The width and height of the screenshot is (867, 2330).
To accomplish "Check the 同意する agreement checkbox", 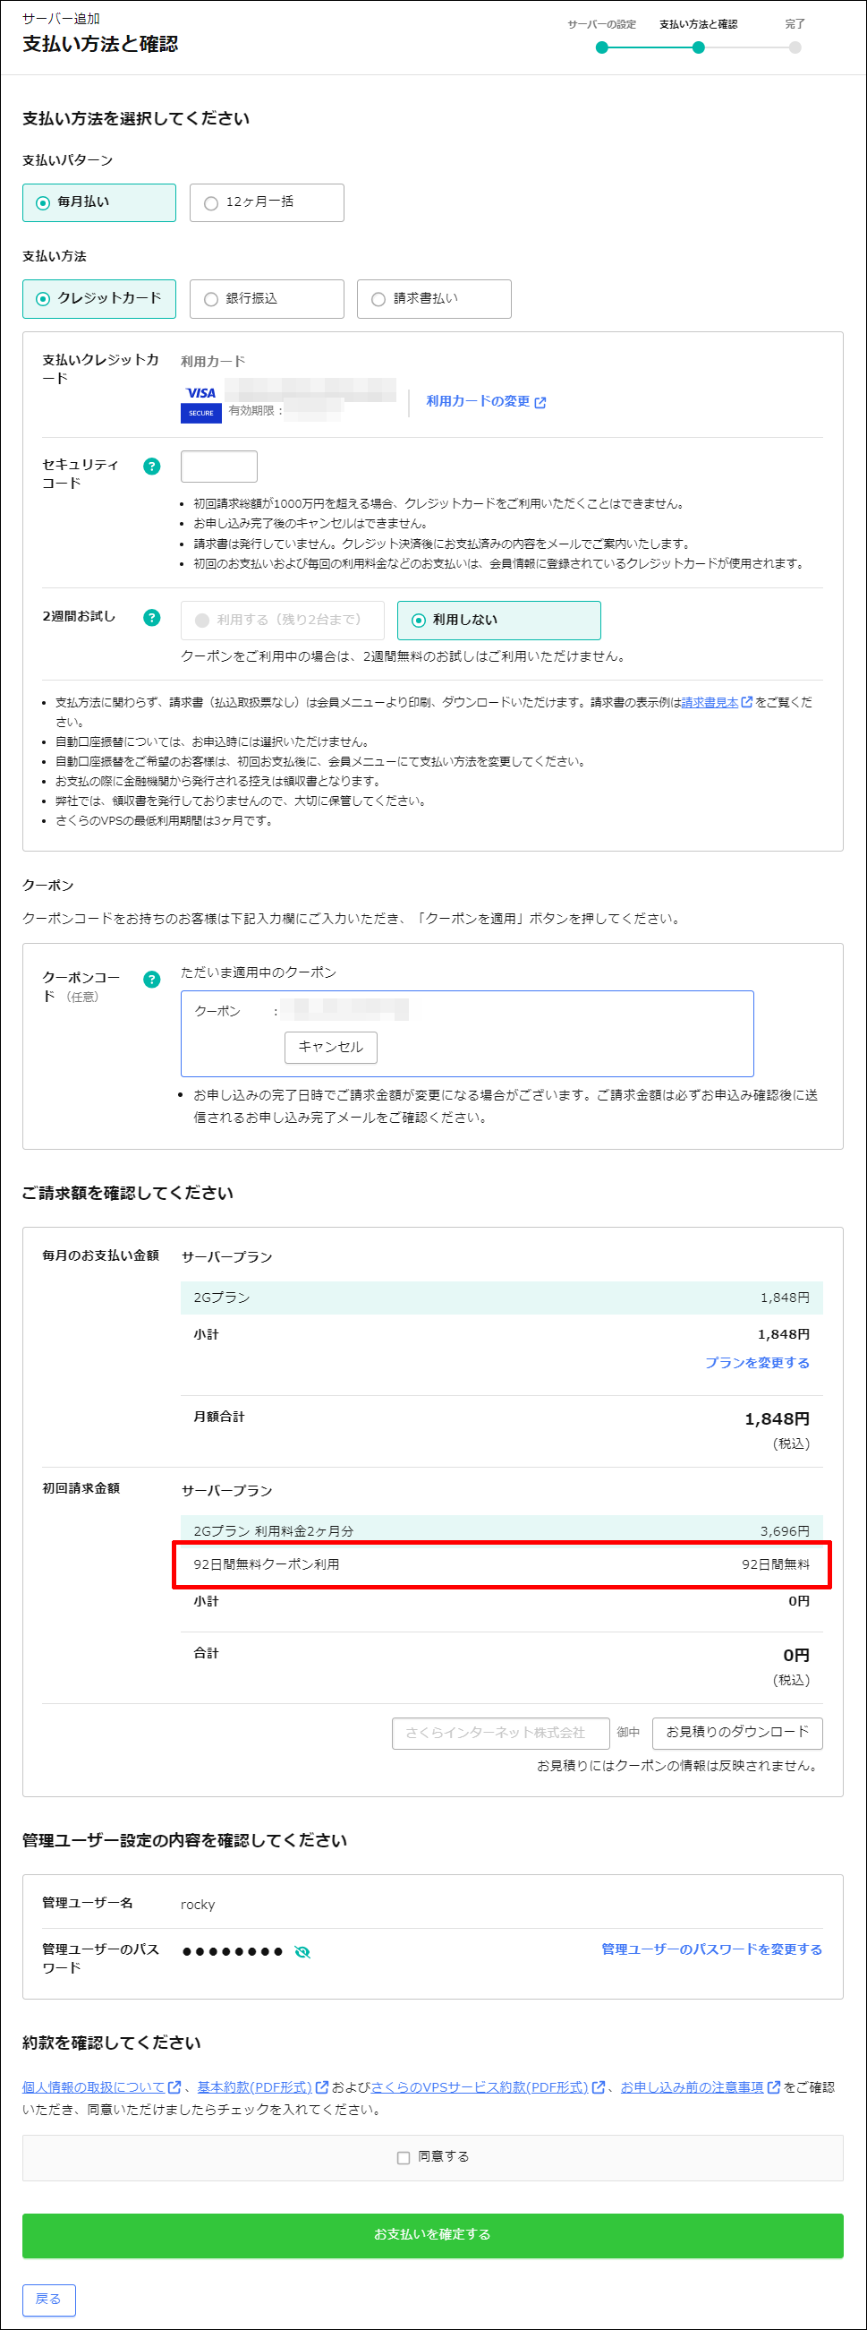I will point(404,2157).
